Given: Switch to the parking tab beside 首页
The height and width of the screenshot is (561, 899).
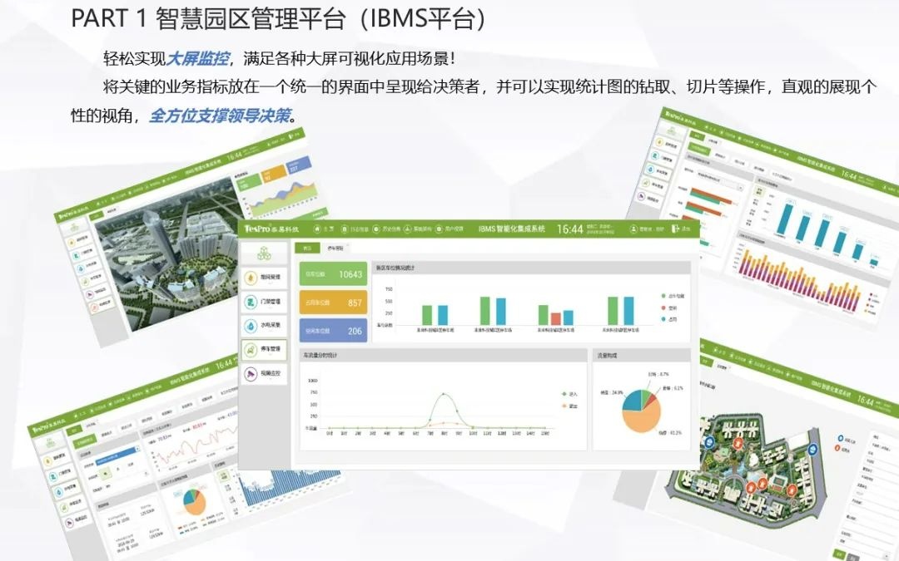Looking at the screenshot, I should 335,248.
